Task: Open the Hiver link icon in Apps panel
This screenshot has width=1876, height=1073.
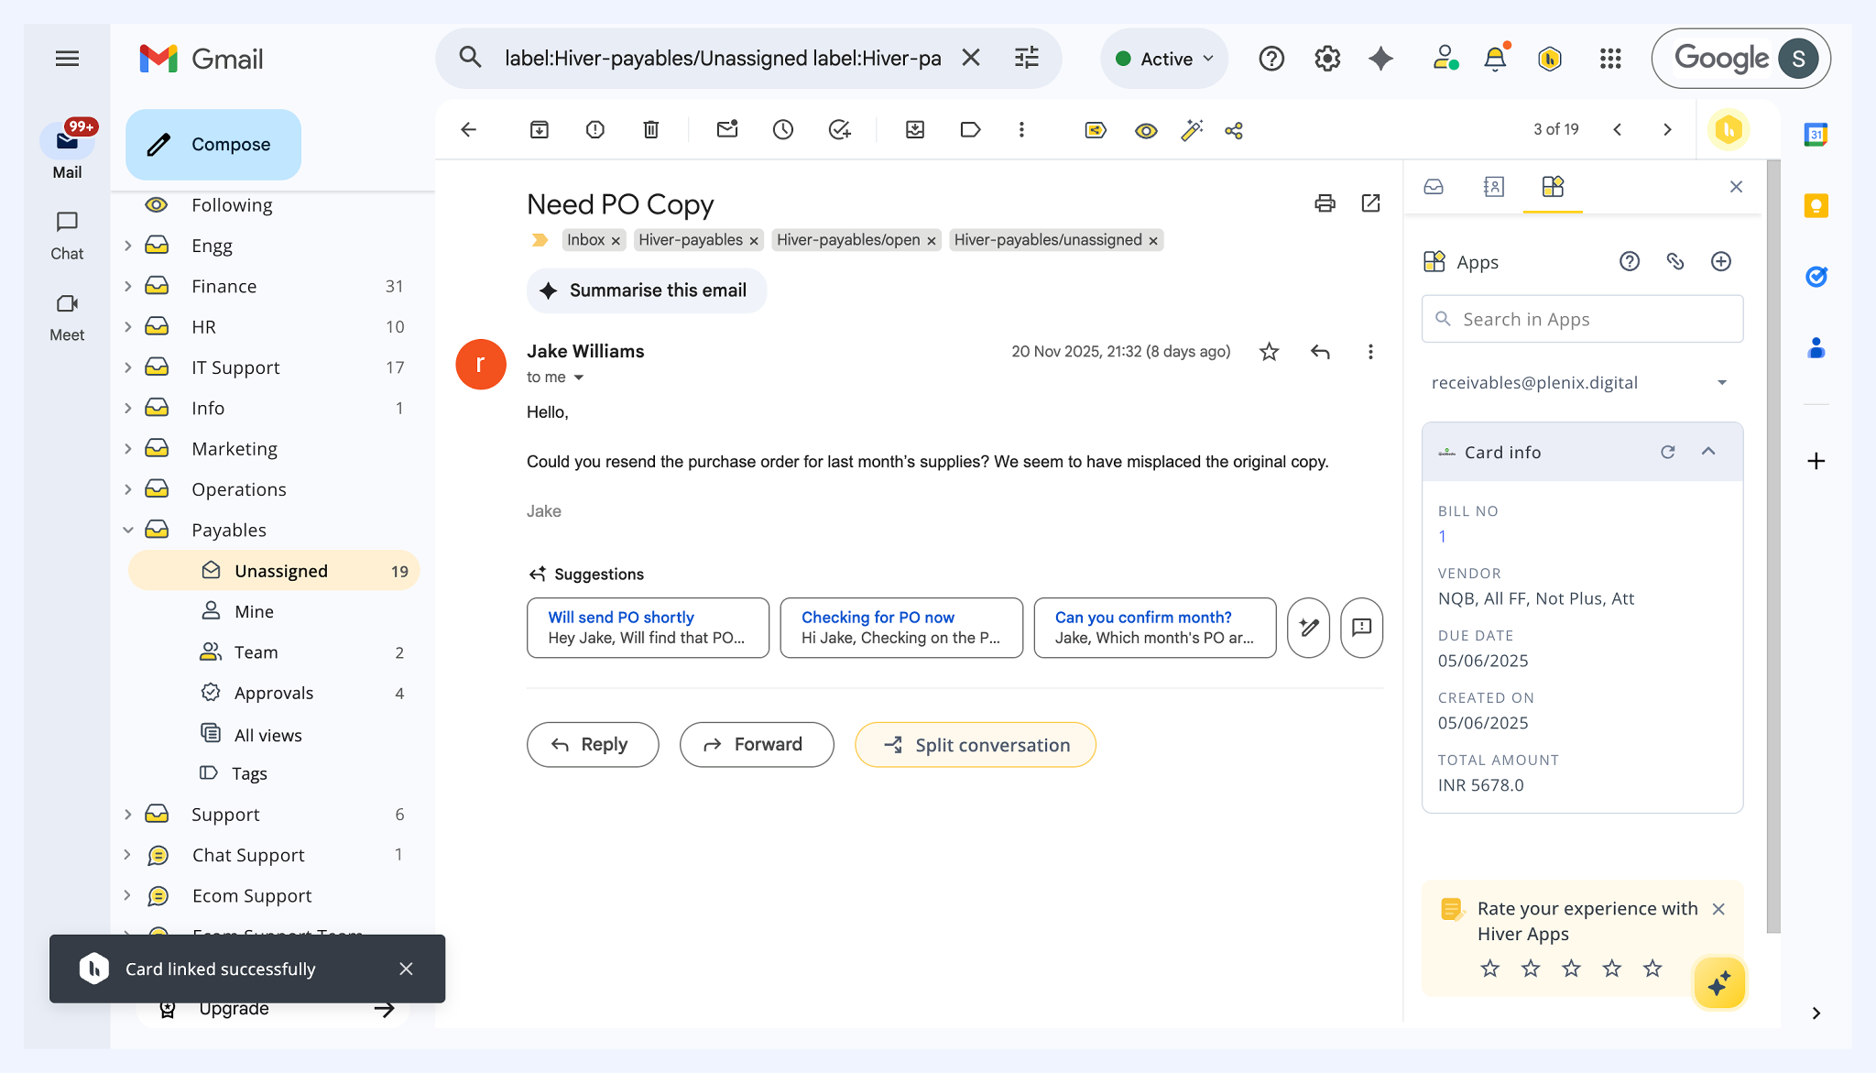Action: 1675,262
